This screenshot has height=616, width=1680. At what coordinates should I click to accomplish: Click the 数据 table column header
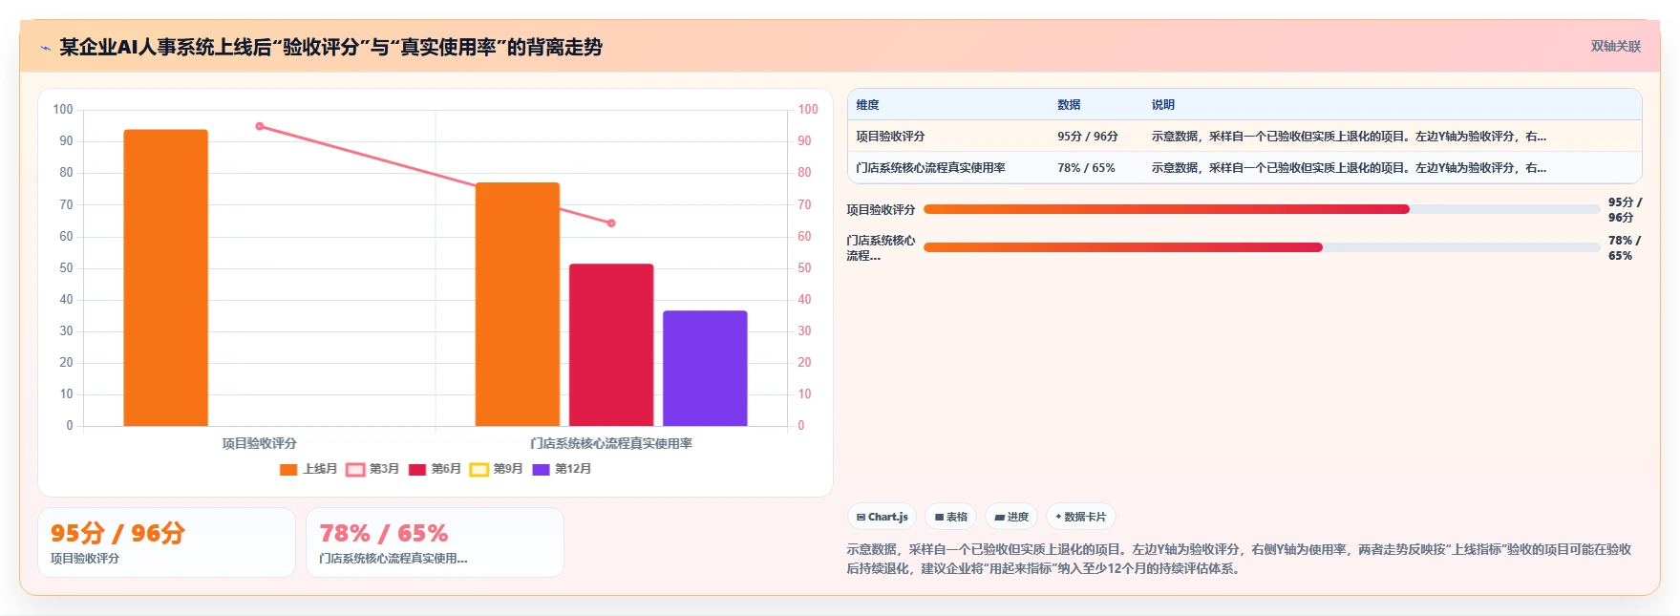tap(1069, 105)
